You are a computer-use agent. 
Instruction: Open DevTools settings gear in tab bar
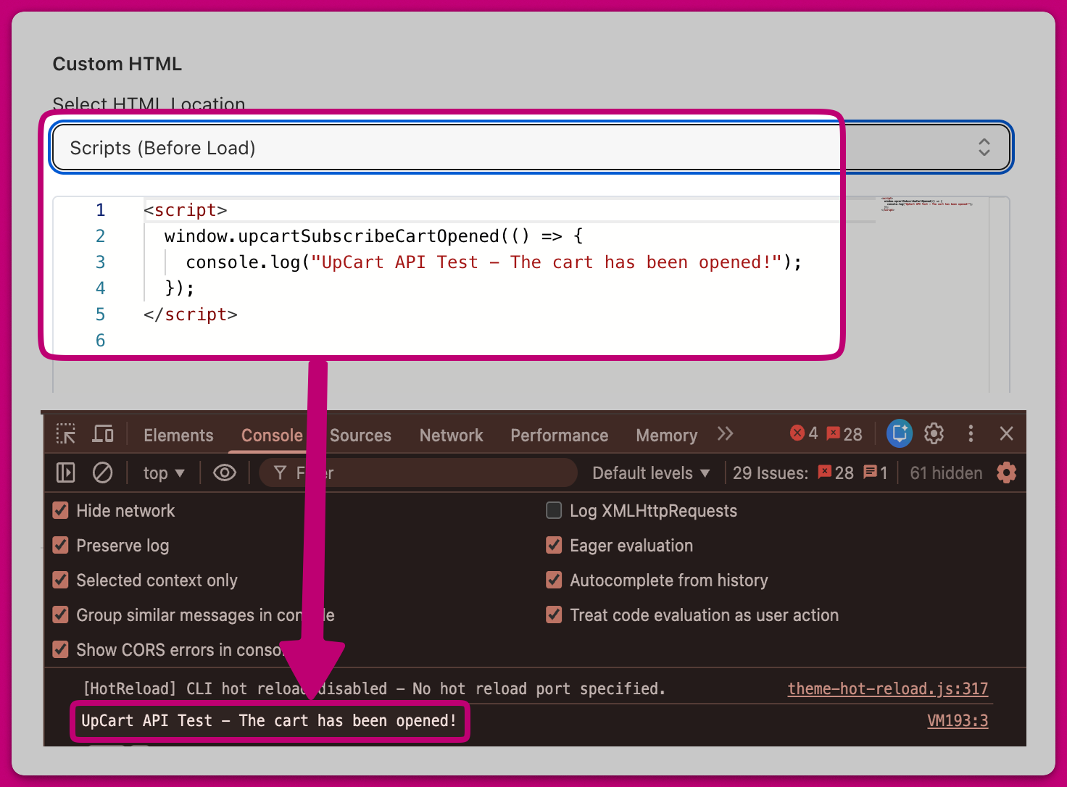(934, 433)
